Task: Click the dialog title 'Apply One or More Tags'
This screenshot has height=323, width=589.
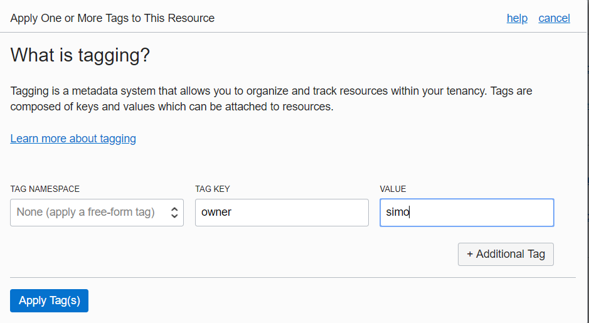Action: click(112, 18)
